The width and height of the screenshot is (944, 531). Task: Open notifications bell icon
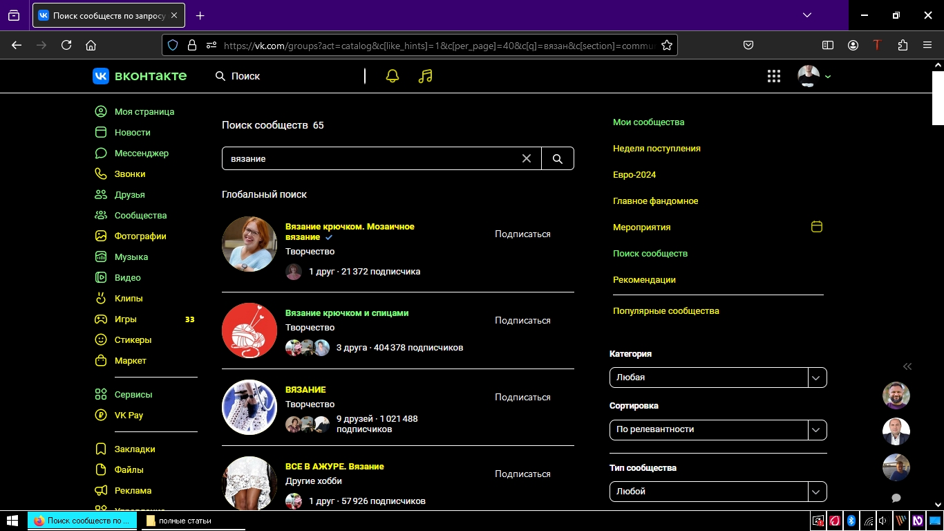pyautogui.click(x=393, y=76)
